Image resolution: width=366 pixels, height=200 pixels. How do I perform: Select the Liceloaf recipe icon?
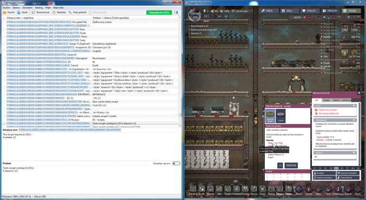click(280, 115)
